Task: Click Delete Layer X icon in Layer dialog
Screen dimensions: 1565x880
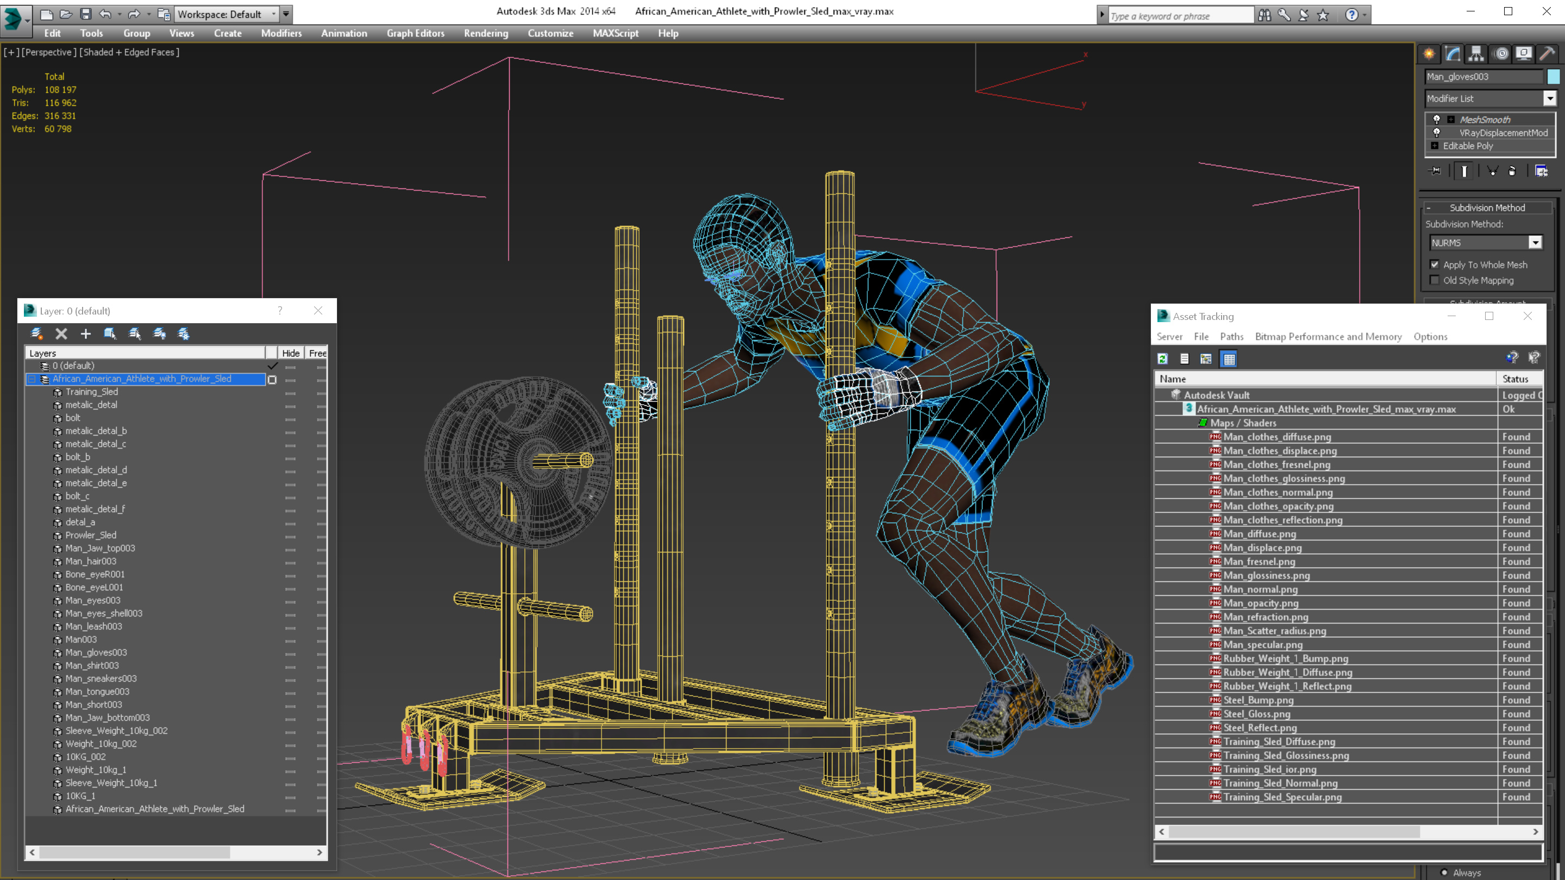Action: (61, 334)
